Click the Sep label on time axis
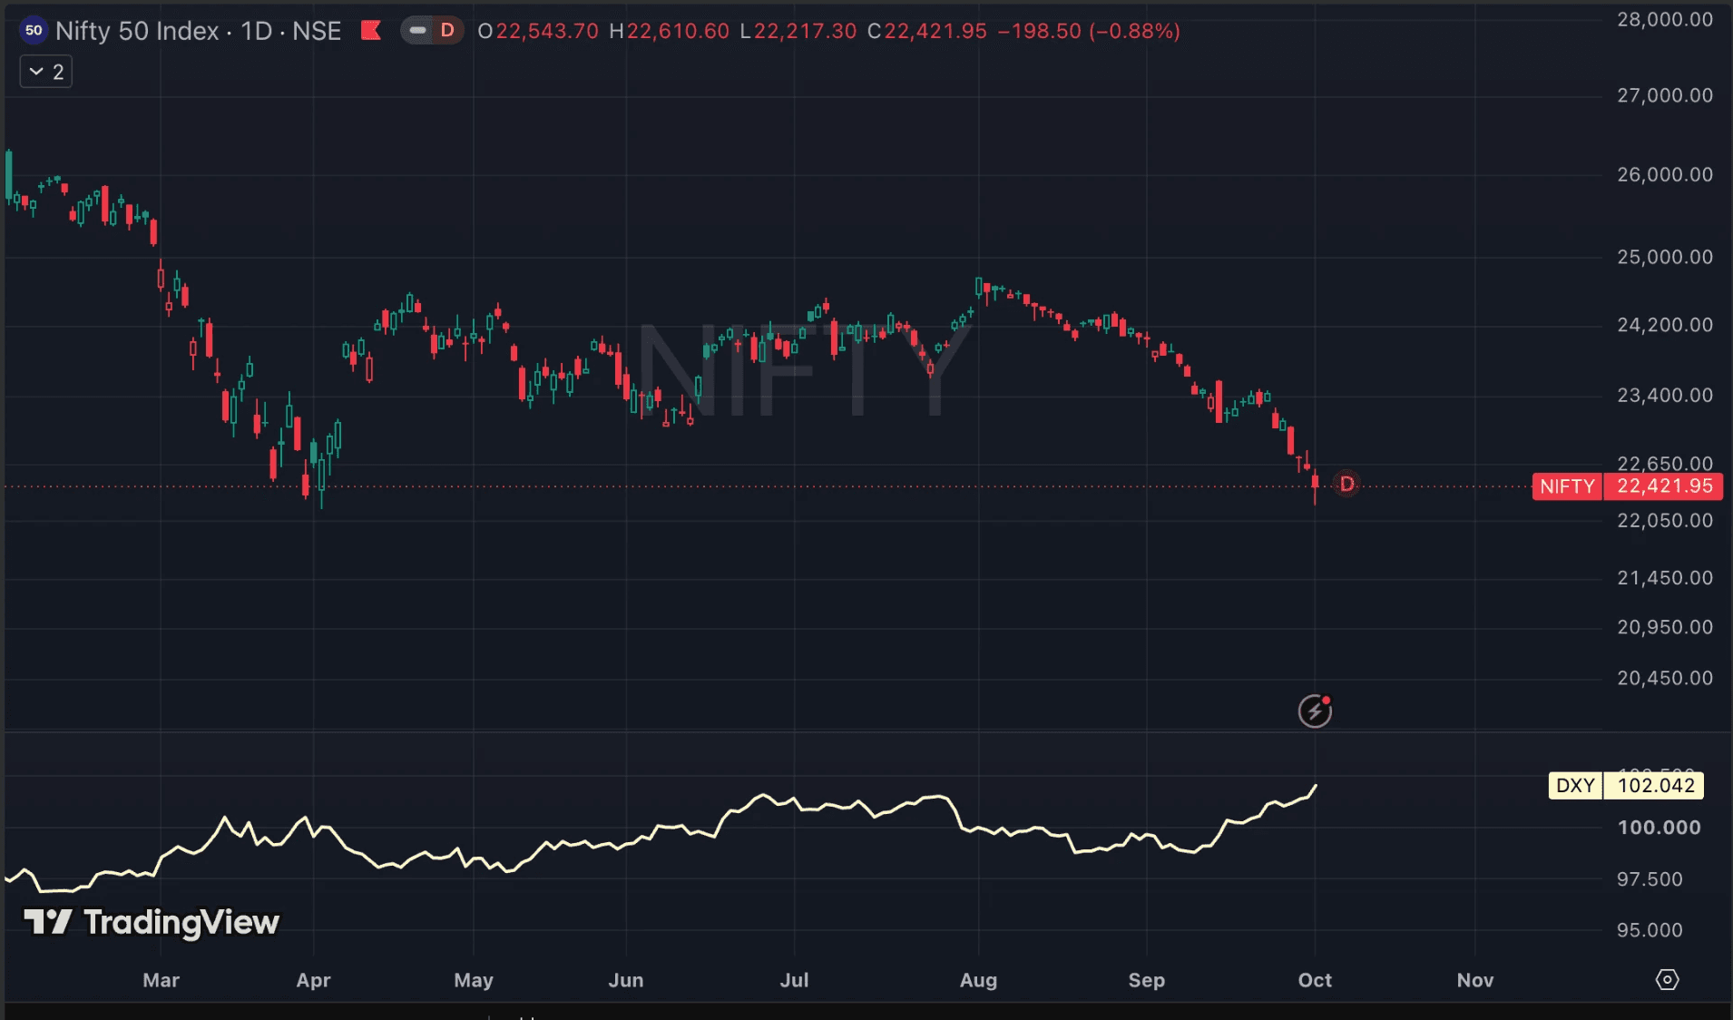Screen dimensions: 1733x1020 [1146, 980]
